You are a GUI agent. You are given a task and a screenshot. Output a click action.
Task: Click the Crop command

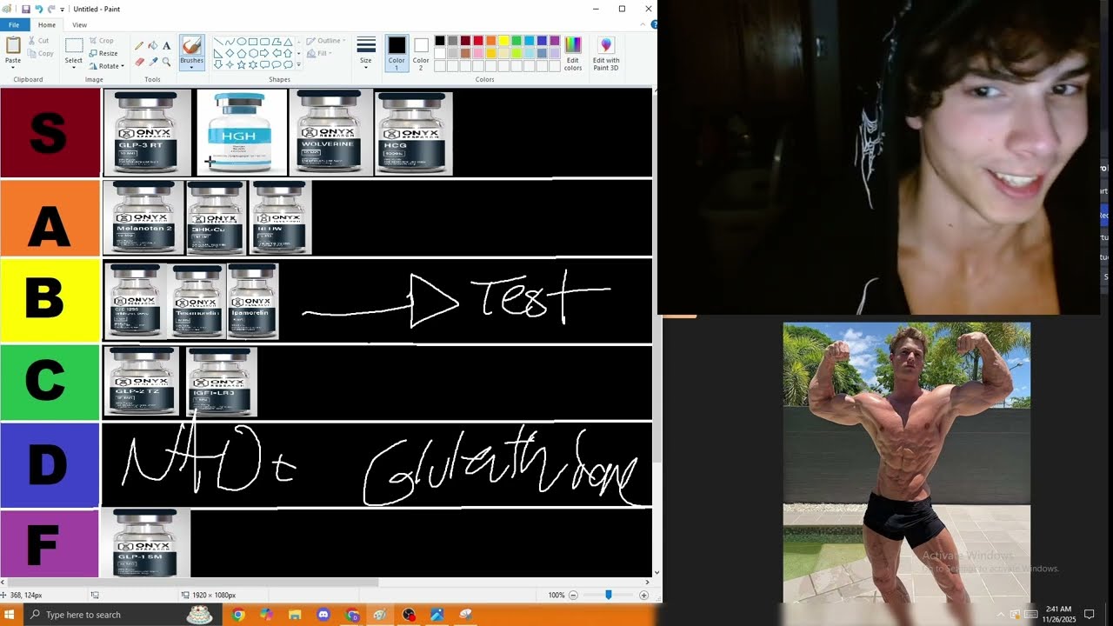coord(101,41)
